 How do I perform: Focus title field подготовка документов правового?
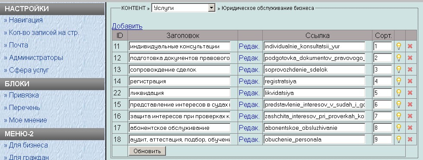(180, 58)
